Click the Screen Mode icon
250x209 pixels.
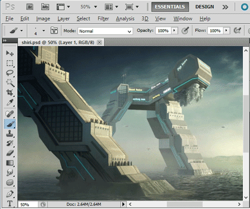click(129, 7)
